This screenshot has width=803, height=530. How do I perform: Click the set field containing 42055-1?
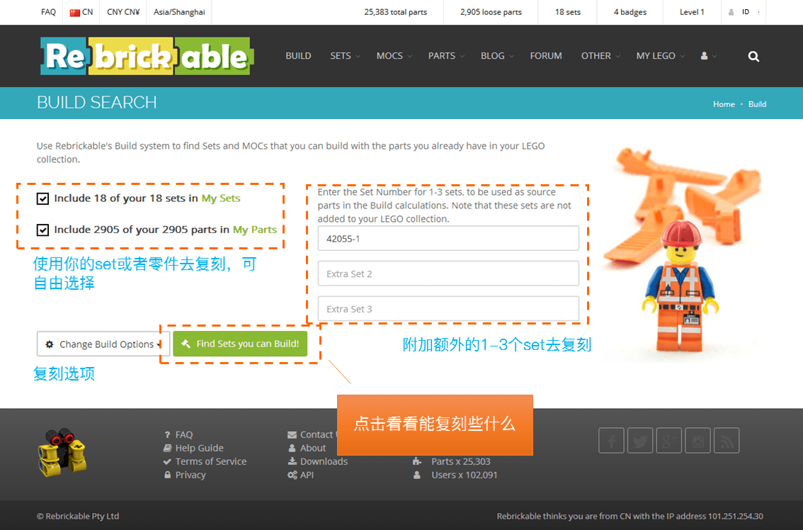tap(448, 238)
